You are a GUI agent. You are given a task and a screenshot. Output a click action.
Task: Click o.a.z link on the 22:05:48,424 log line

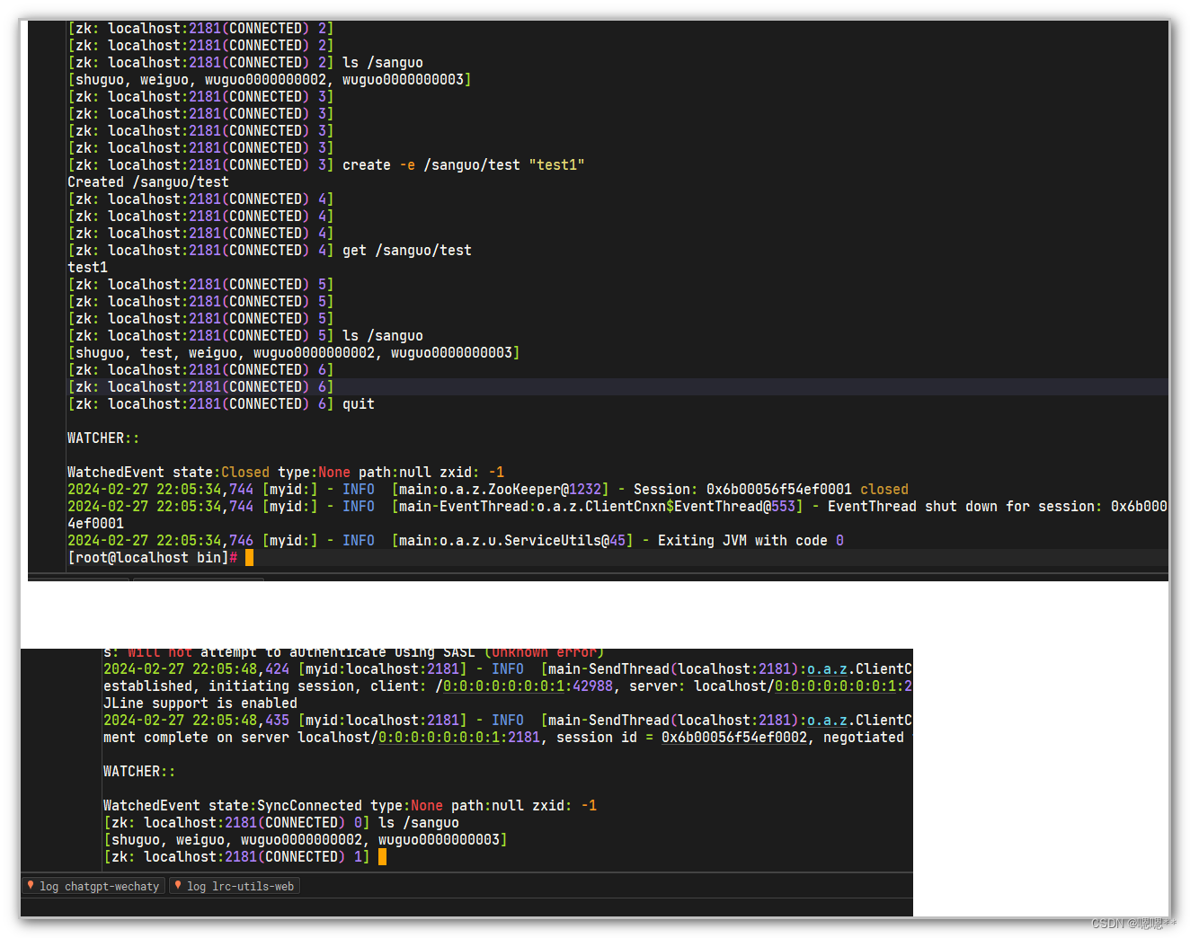tap(827, 669)
